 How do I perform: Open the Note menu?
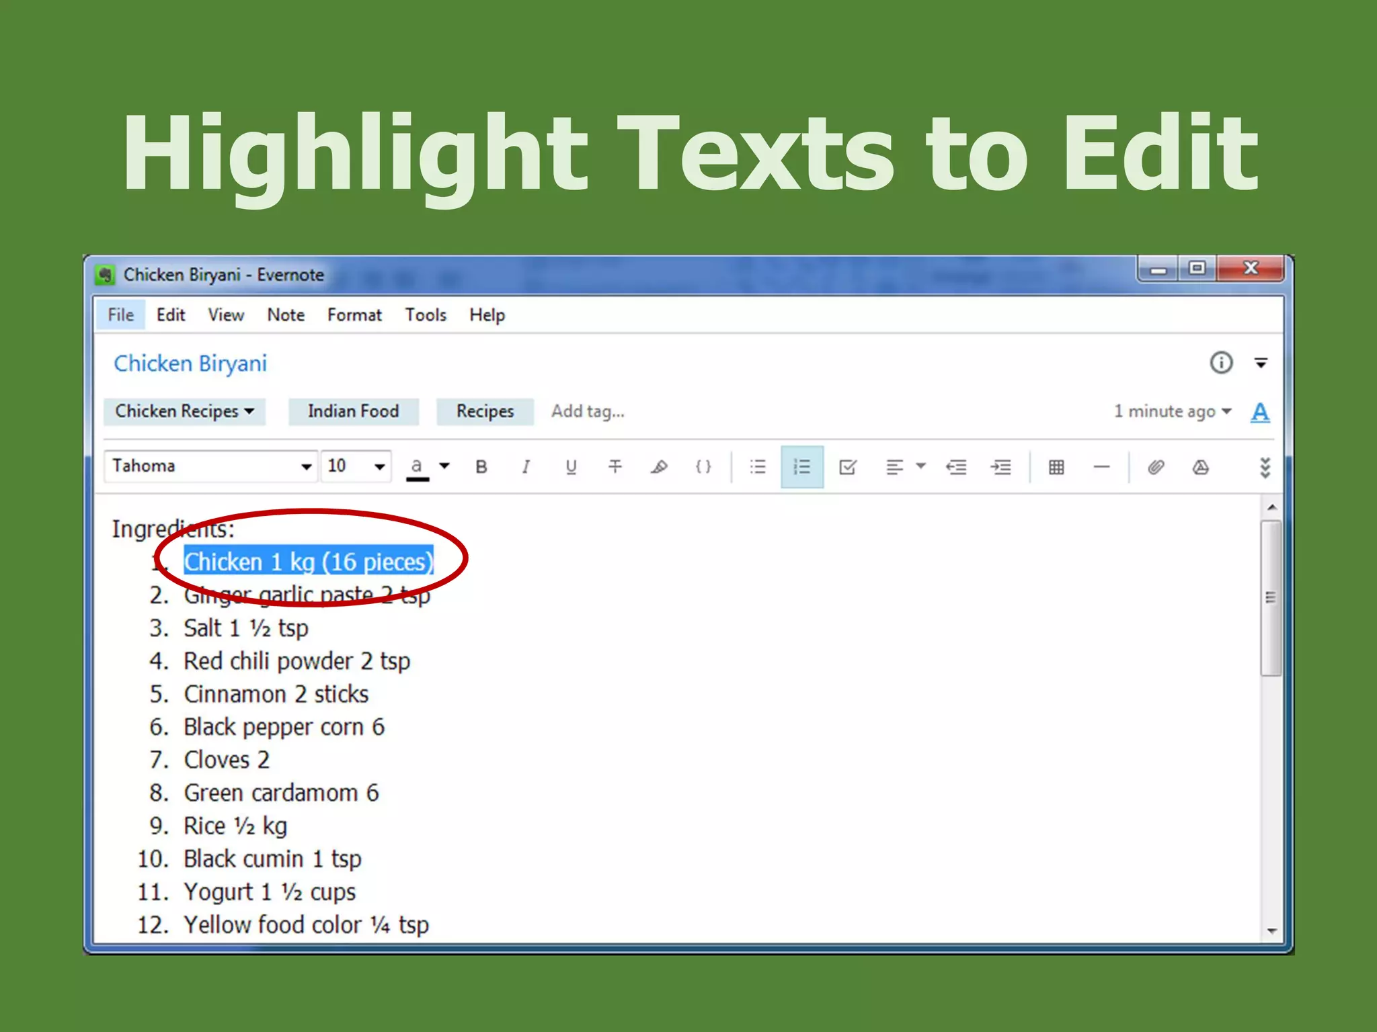(286, 315)
